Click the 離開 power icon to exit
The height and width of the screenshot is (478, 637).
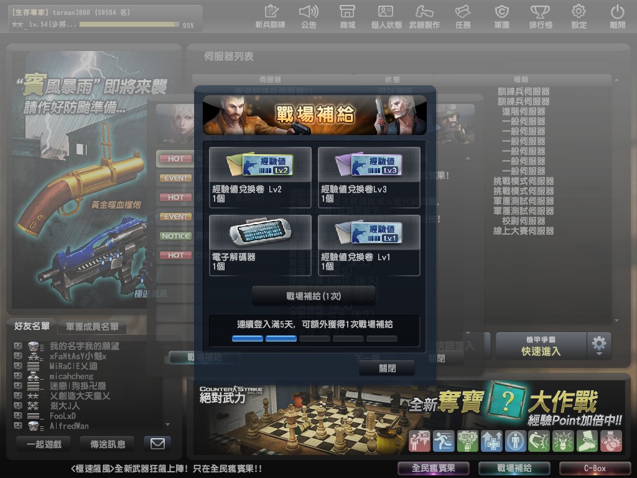coord(617,16)
